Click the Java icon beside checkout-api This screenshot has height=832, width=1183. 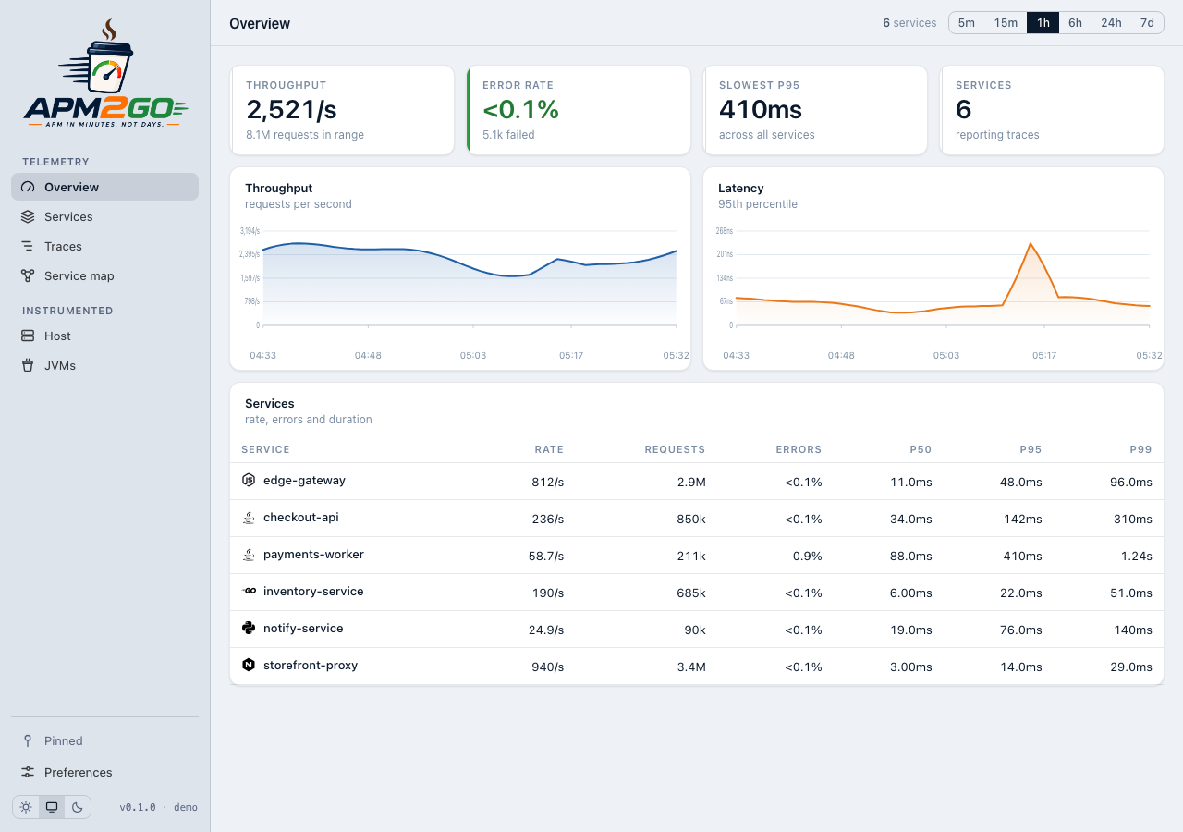click(249, 517)
